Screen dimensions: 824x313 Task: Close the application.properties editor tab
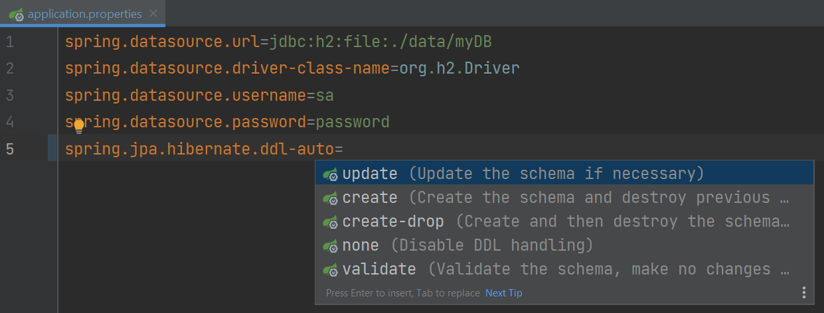[x=153, y=14]
